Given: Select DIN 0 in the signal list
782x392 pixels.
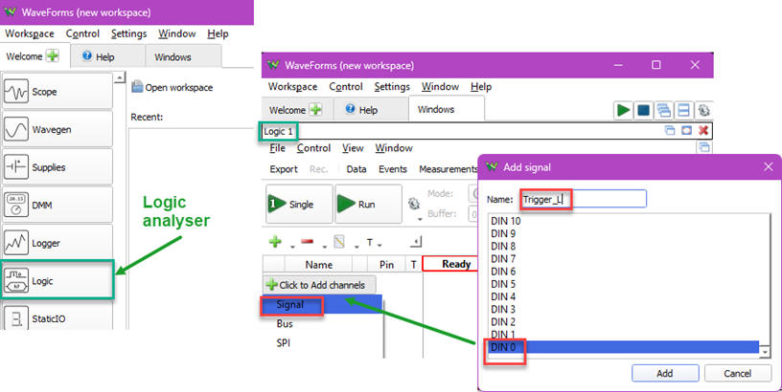Looking at the screenshot, I should click(623, 347).
